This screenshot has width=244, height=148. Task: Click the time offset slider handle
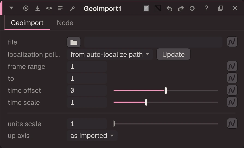(166, 90)
